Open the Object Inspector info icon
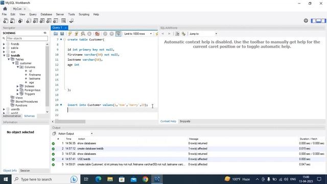Screen dimensions: 327x184 (x=20, y=20)
